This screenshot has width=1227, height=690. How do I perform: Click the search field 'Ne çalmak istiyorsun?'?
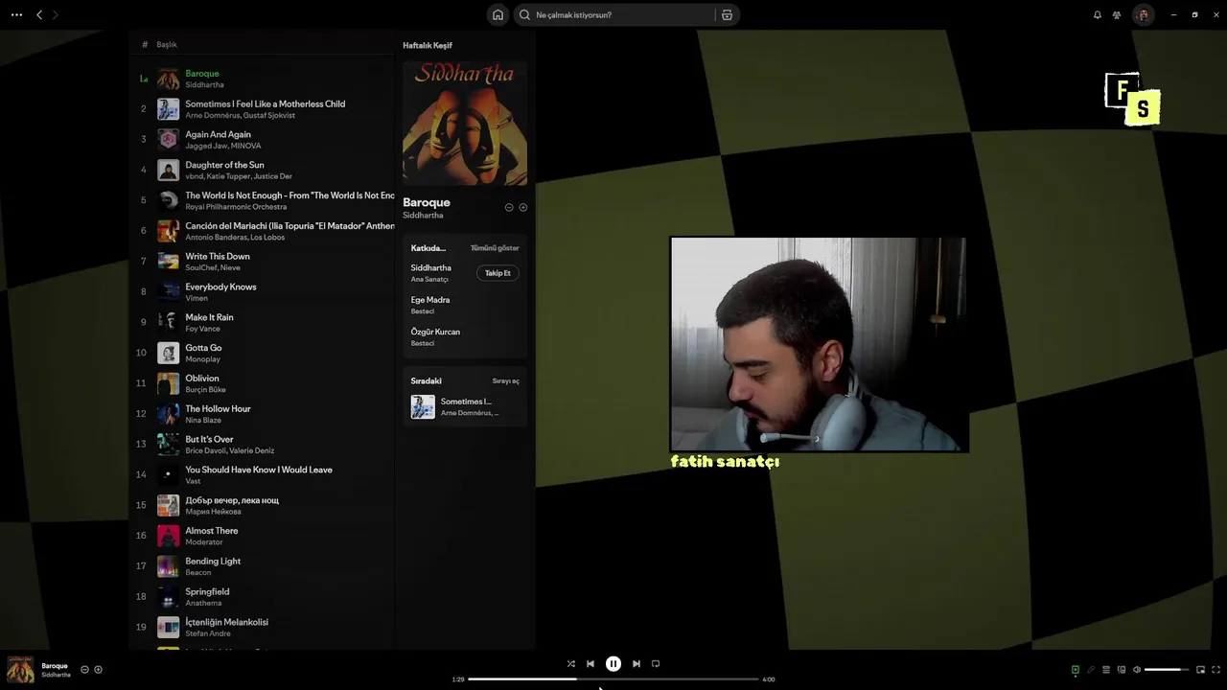[614, 14]
